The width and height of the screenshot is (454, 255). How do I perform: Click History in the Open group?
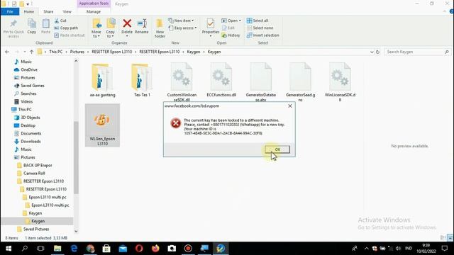231,35
